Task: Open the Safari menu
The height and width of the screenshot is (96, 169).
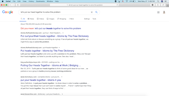Action: tap(8, 1)
